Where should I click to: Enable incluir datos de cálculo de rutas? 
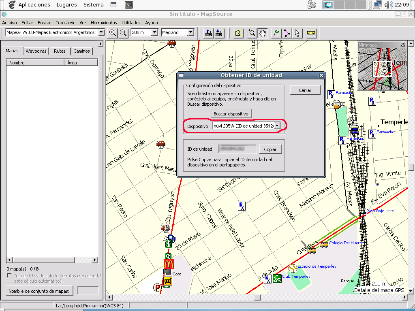tap(9, 276)
